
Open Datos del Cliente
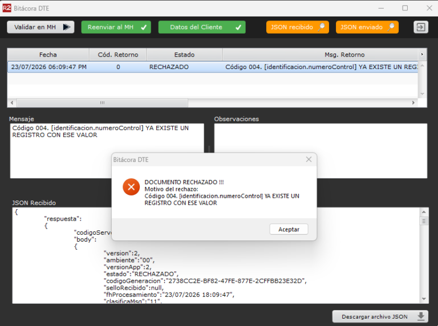202,27
